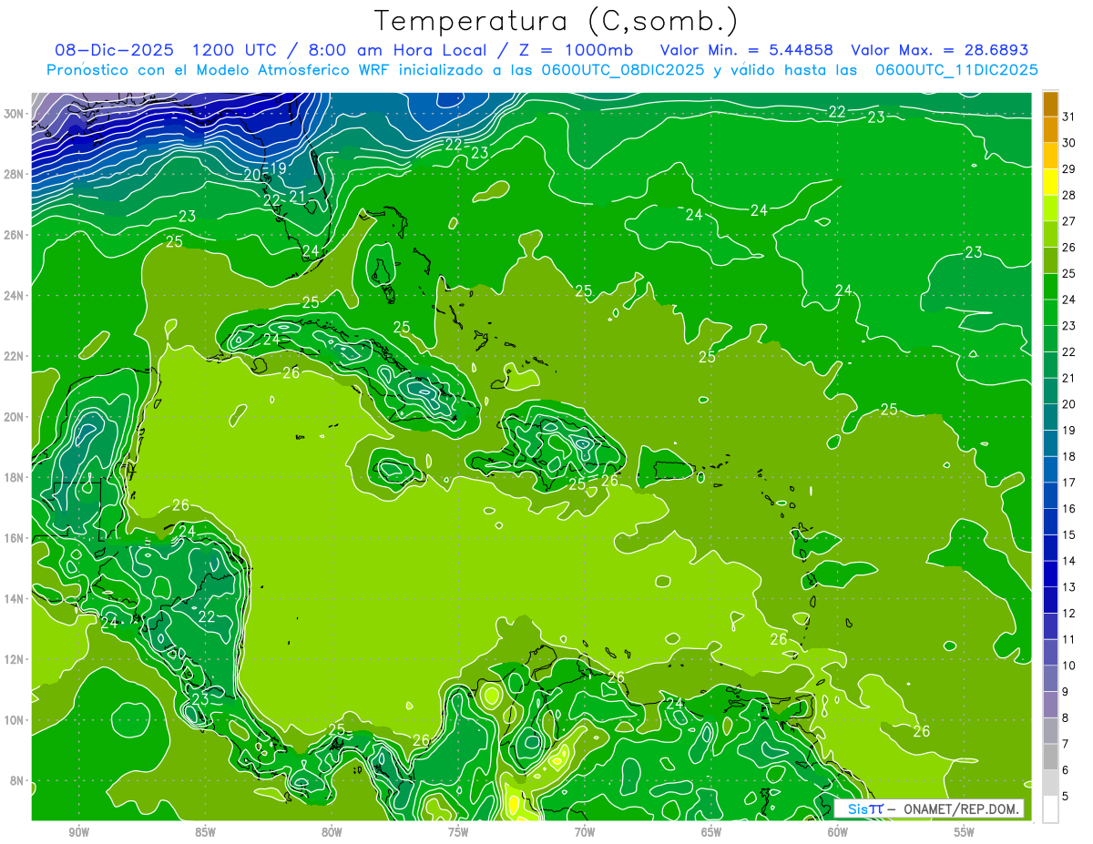This screenshot has width=1093, height=844.
Task: Select the purple legend segment between 9 and 10
Action: [1050, 678]
